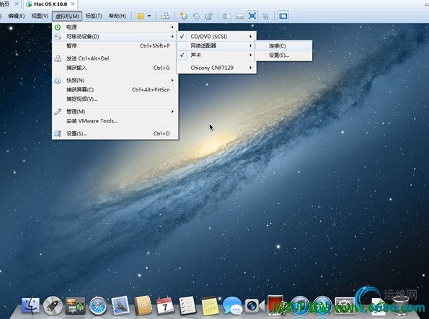Open snapshot manager toolbar icon with wrench
Image resolution: width=429 pixels, height=319 pixels.
click(x=209, y=16)
